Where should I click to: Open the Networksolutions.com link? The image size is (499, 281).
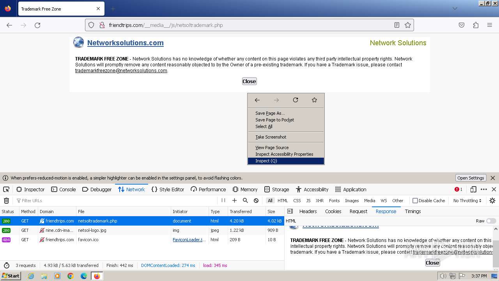[x=125, y=43]
